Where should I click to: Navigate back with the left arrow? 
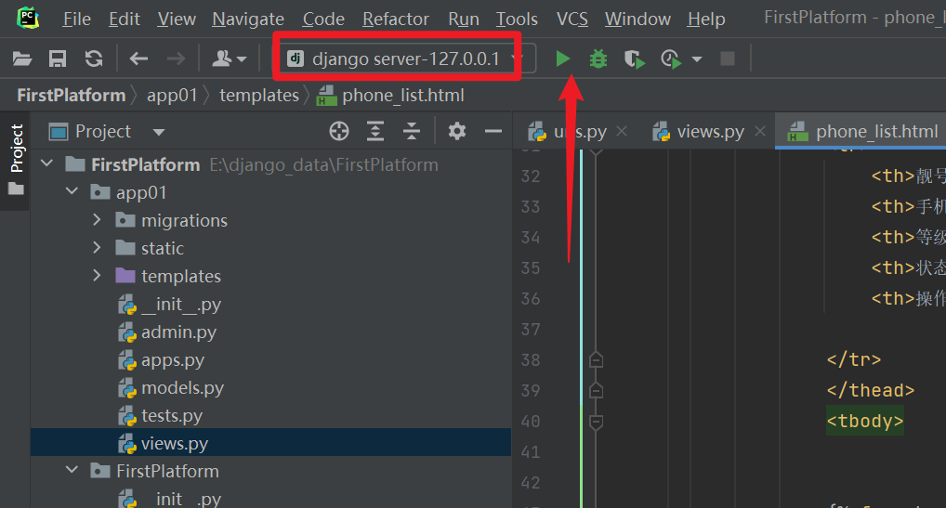(138, 59)
